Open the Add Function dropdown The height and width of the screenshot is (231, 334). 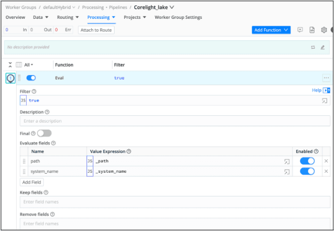(271, 30)
